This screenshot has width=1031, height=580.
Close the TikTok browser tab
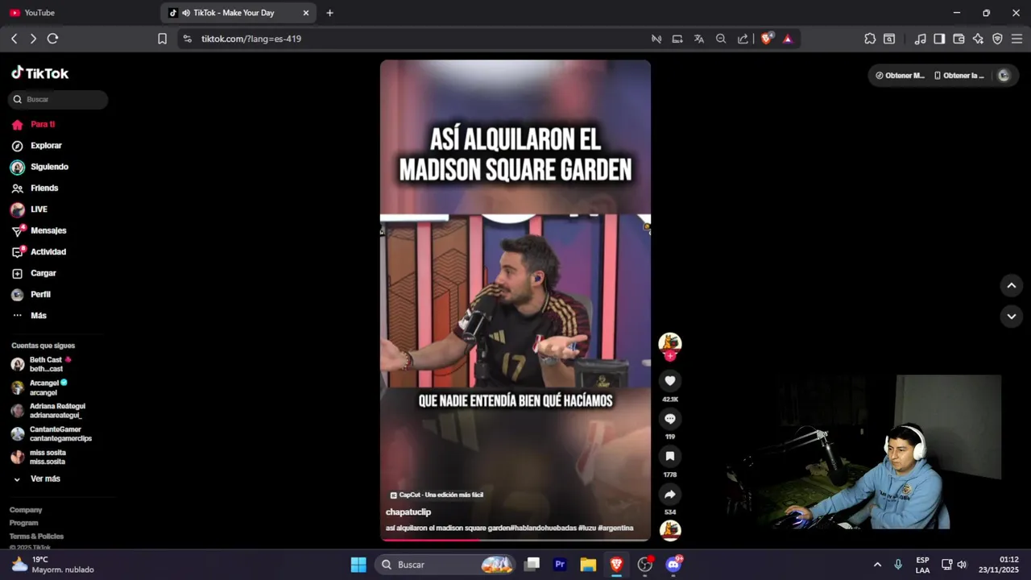pyautogui.click(x=306, y=13)
